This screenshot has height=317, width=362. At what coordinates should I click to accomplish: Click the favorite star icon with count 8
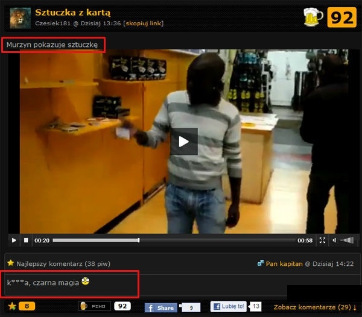[x=12, y=306]
